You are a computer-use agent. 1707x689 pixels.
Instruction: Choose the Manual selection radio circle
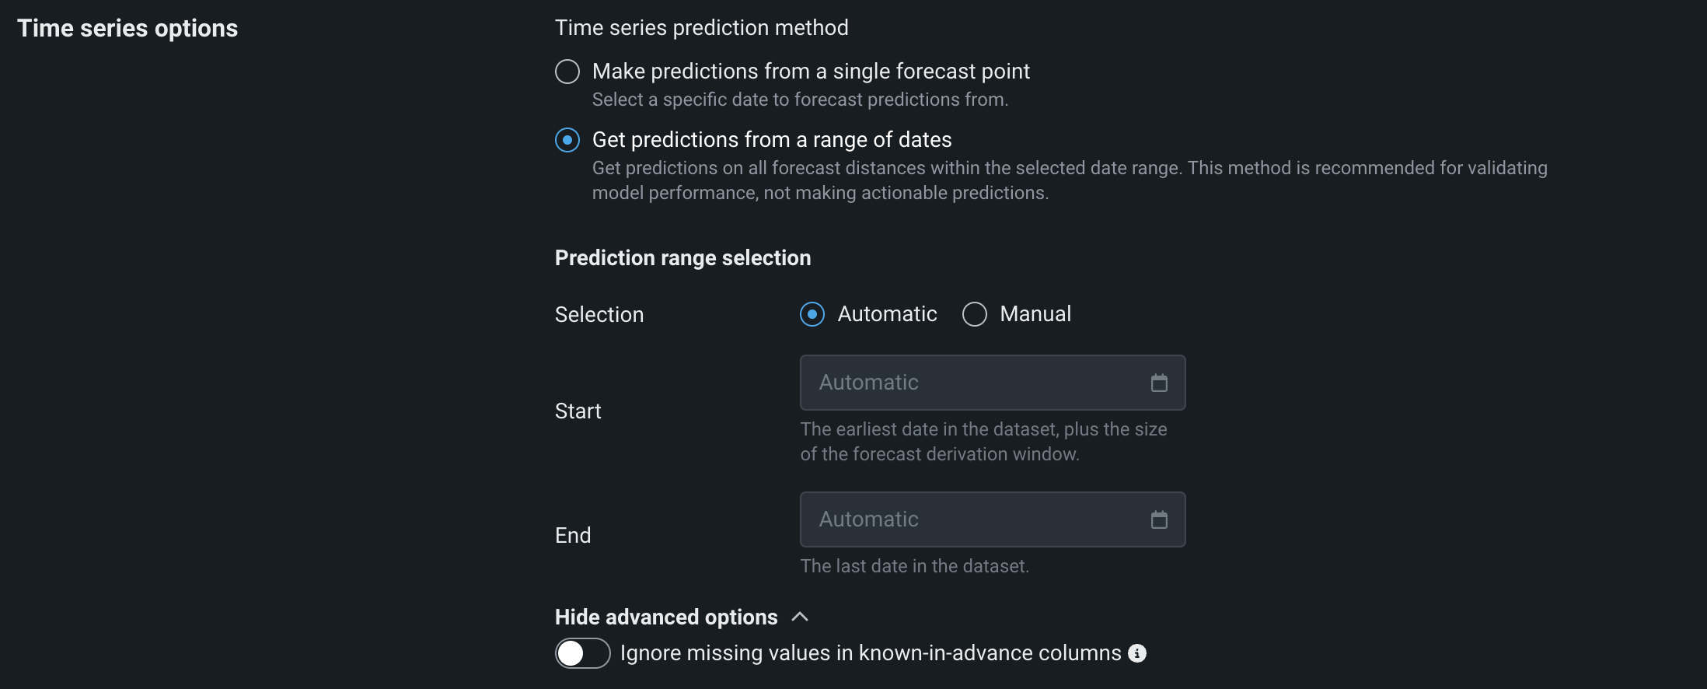pos(975,314)
